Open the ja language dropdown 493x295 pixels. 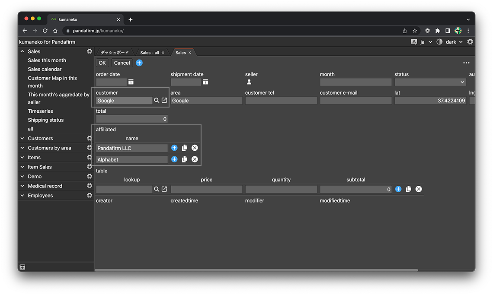pyautogui.click(x=426, y=42)
